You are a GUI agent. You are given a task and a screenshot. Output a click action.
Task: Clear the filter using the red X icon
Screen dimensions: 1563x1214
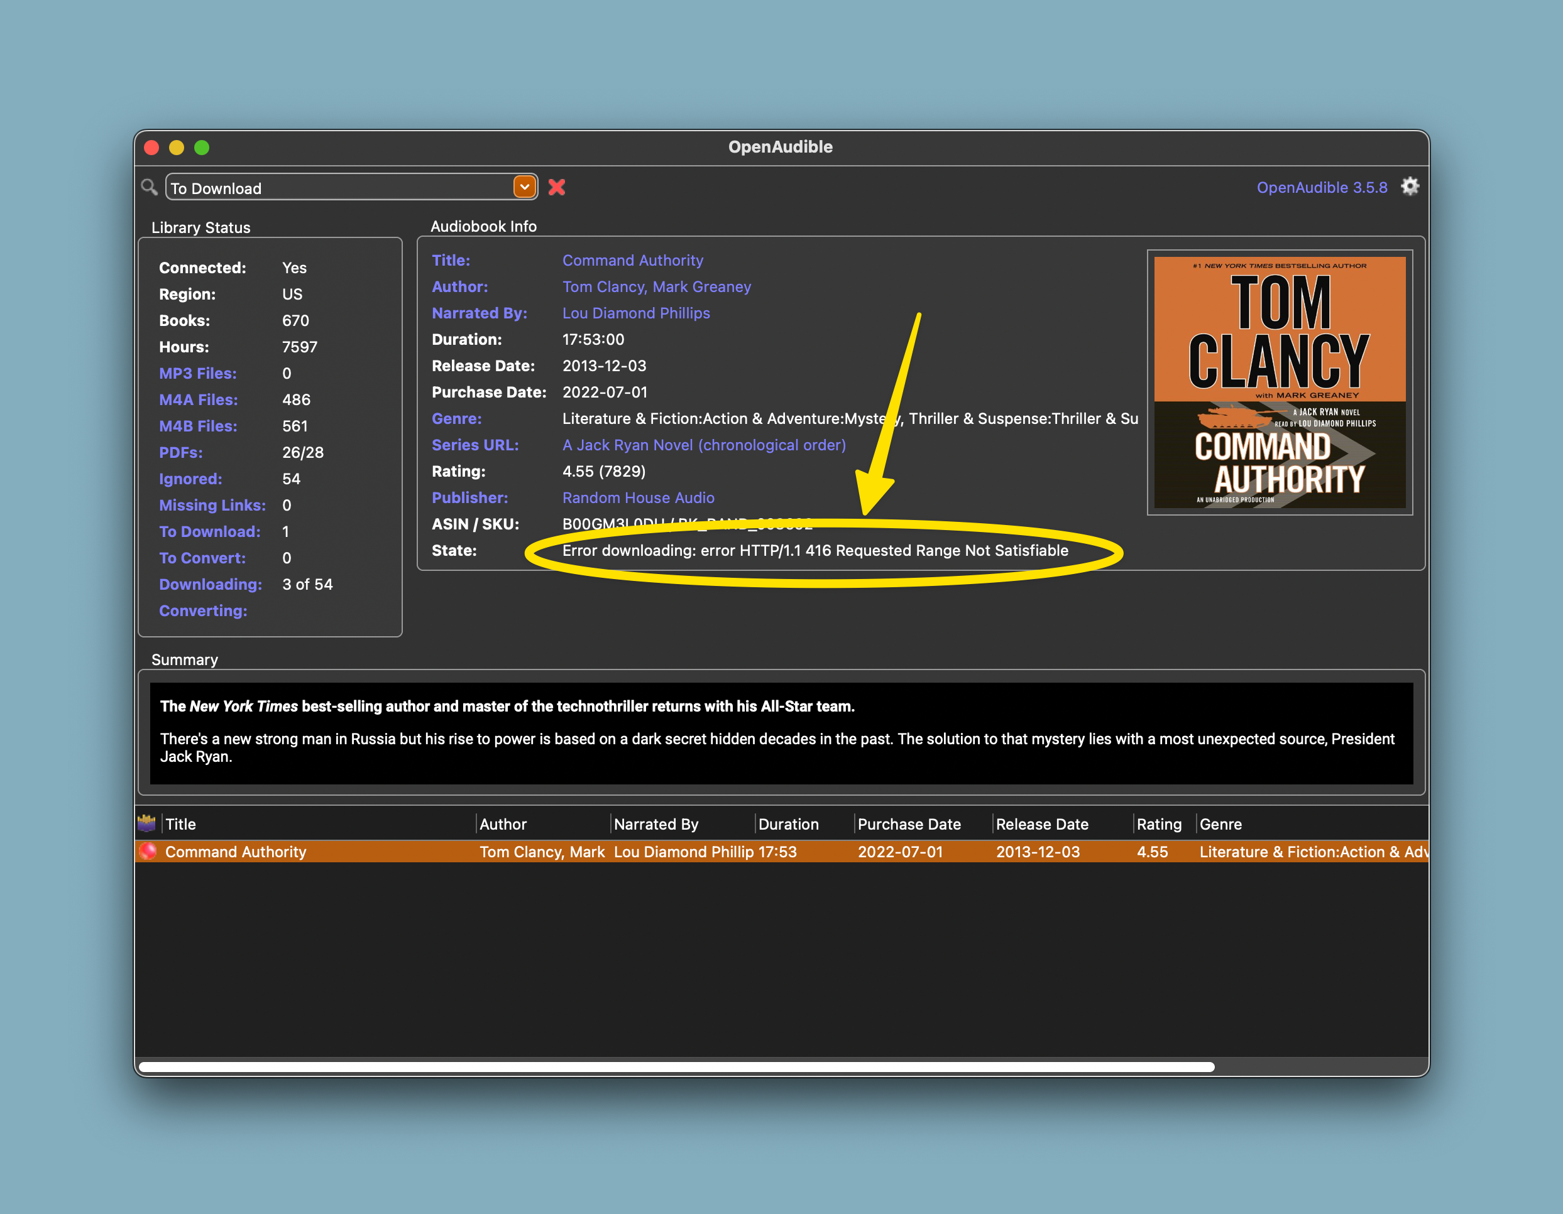[x=557, y=187]
